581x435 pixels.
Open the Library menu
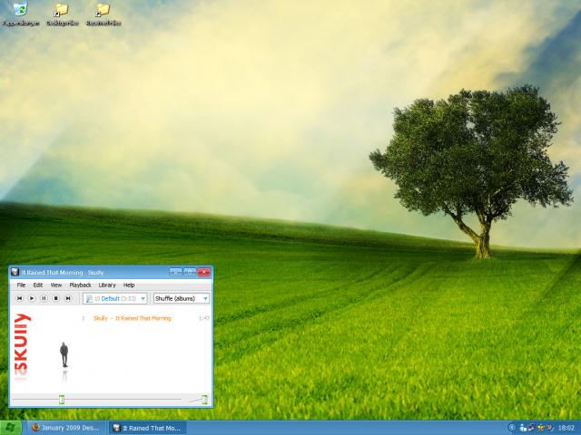[x=107, y=285]
